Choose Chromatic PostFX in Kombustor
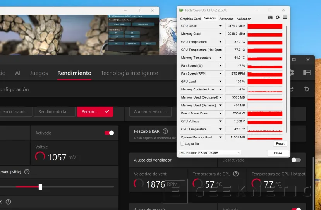The width and height of the screenshot is (321, 210). [x=132, y=44]
